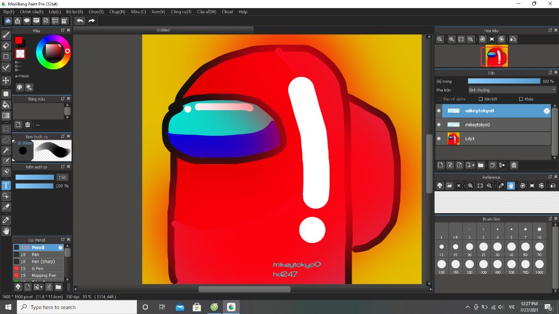Undock the Brush Size panel

[x=550, y=219]
